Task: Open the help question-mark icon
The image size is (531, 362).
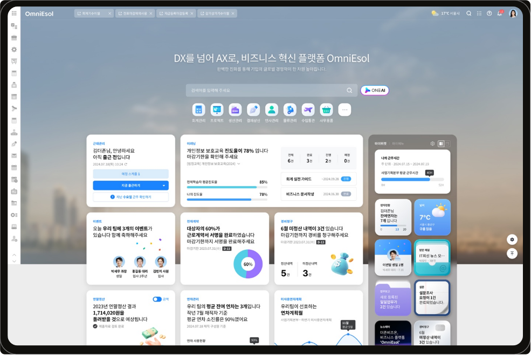Action: point(489,13)
